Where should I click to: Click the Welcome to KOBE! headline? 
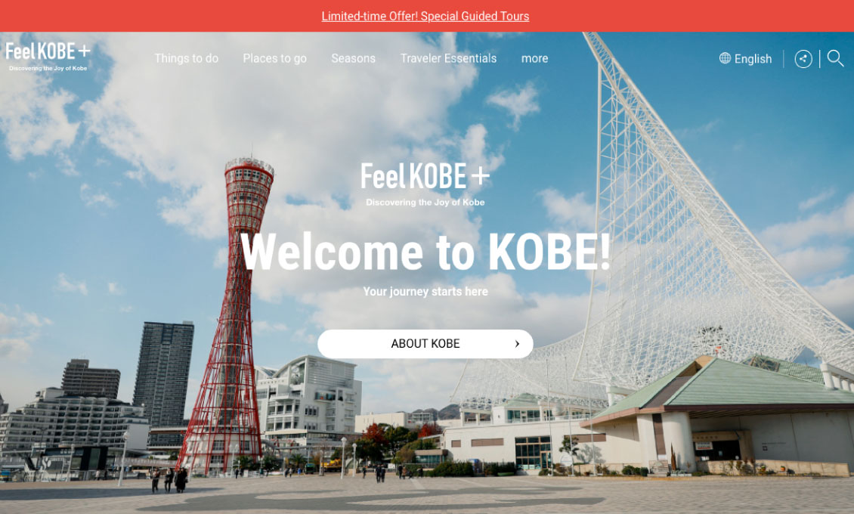425,252
